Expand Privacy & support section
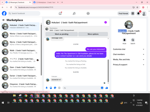 tap(129, 65)
